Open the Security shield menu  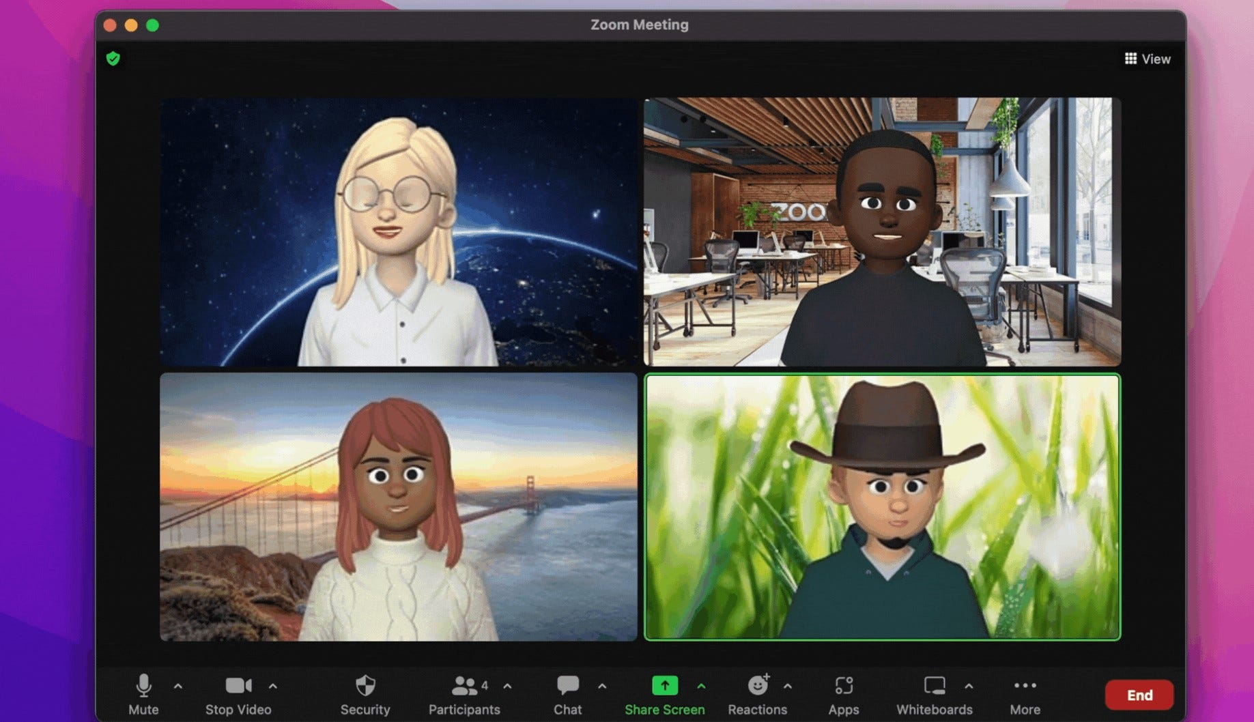(x=365, y=694)
